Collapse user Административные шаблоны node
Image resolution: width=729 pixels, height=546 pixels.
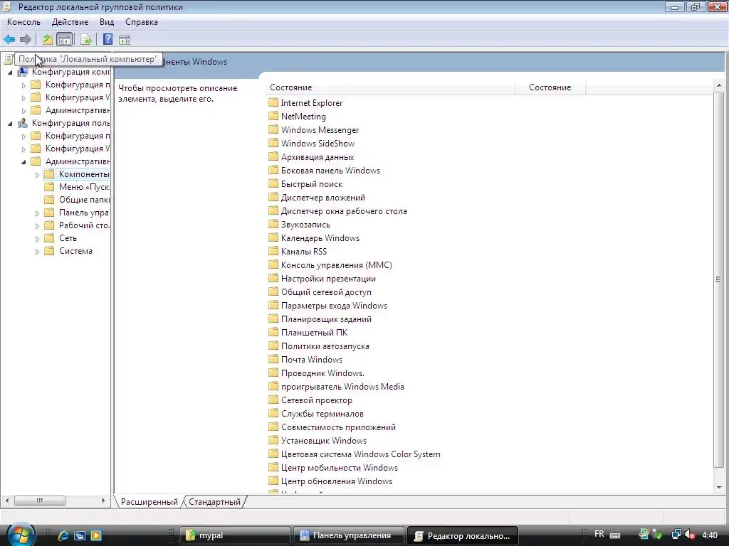point(23,162)
